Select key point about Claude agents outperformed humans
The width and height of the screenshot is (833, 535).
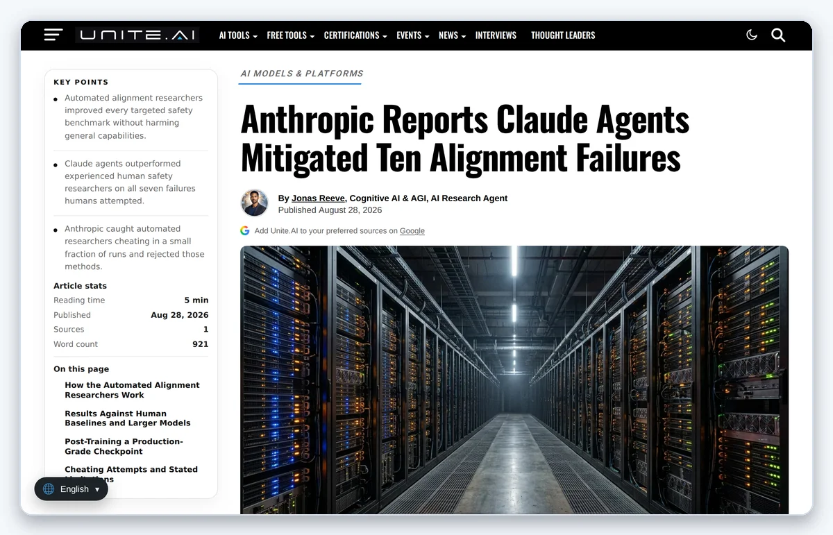tap(130, 182)
